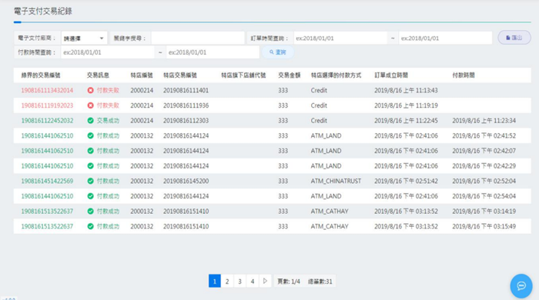Click 特店旗下店舖代號 column header
Viewport: 539px width, 300px height.
pyautogui.click(x=243, y=75)
